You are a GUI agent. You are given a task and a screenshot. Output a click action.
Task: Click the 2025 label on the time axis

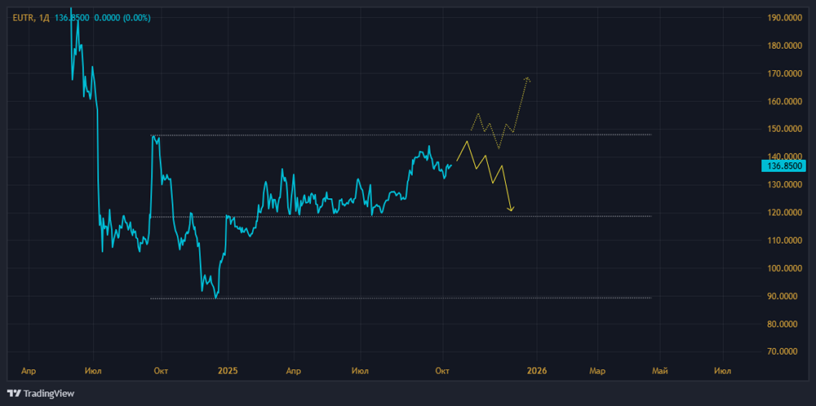tap(228, 371)
